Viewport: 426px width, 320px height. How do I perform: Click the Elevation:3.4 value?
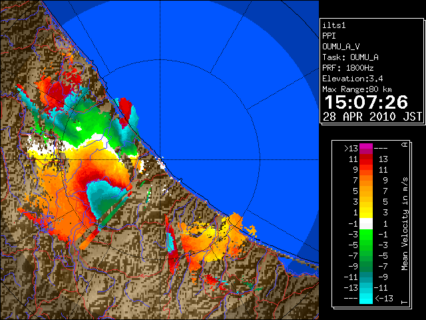(x=352, y=79)
